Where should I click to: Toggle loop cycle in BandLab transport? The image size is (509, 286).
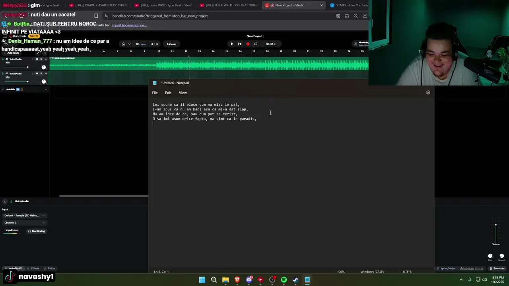click(256, 44)
